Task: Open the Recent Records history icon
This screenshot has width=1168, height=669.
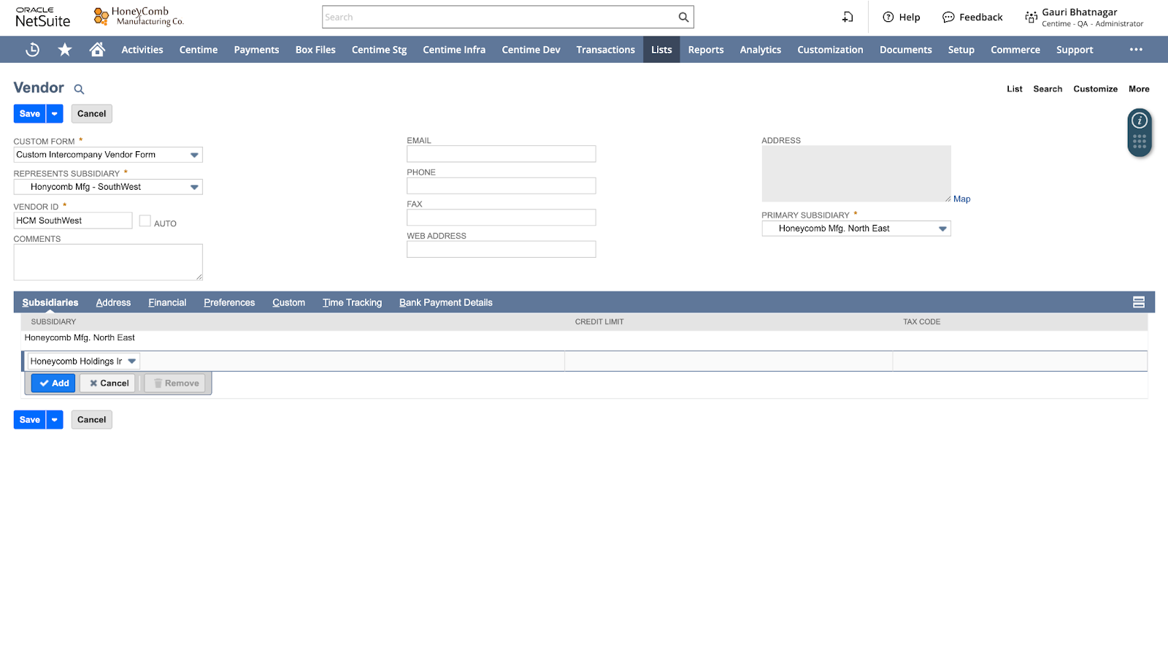Action: 32,50
